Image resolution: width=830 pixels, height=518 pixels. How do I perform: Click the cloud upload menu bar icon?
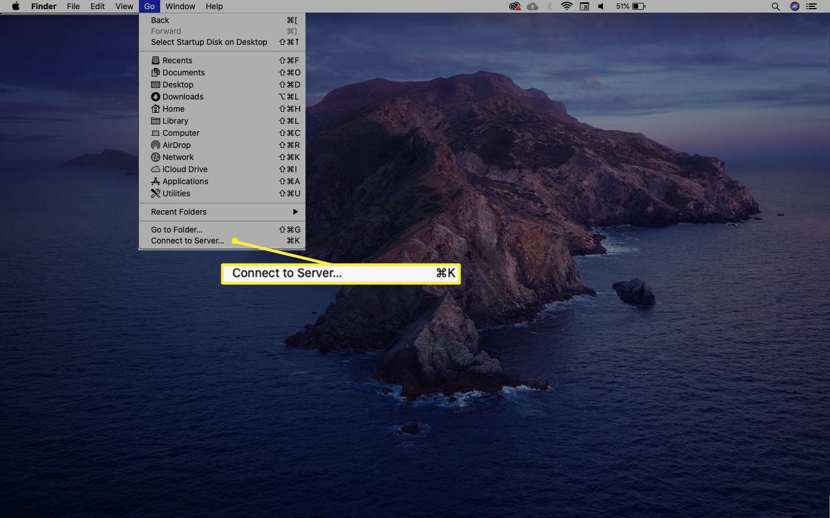tap(533, 6)
